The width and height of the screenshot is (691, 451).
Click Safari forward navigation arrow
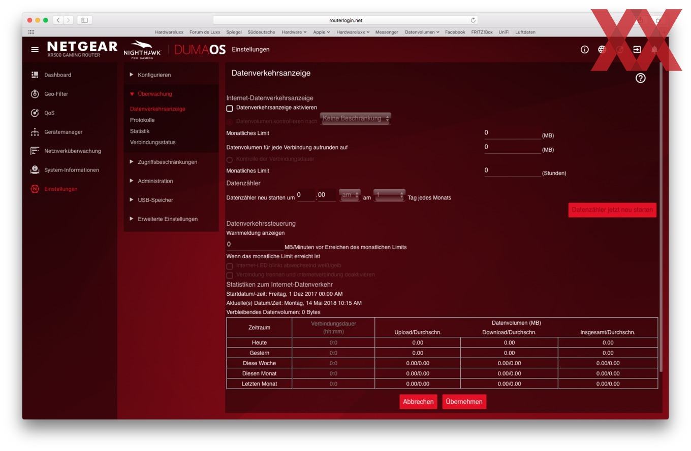click(69, 20)
